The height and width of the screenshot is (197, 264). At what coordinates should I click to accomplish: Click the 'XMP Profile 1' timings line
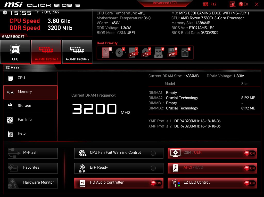click(x=185, y=121)
